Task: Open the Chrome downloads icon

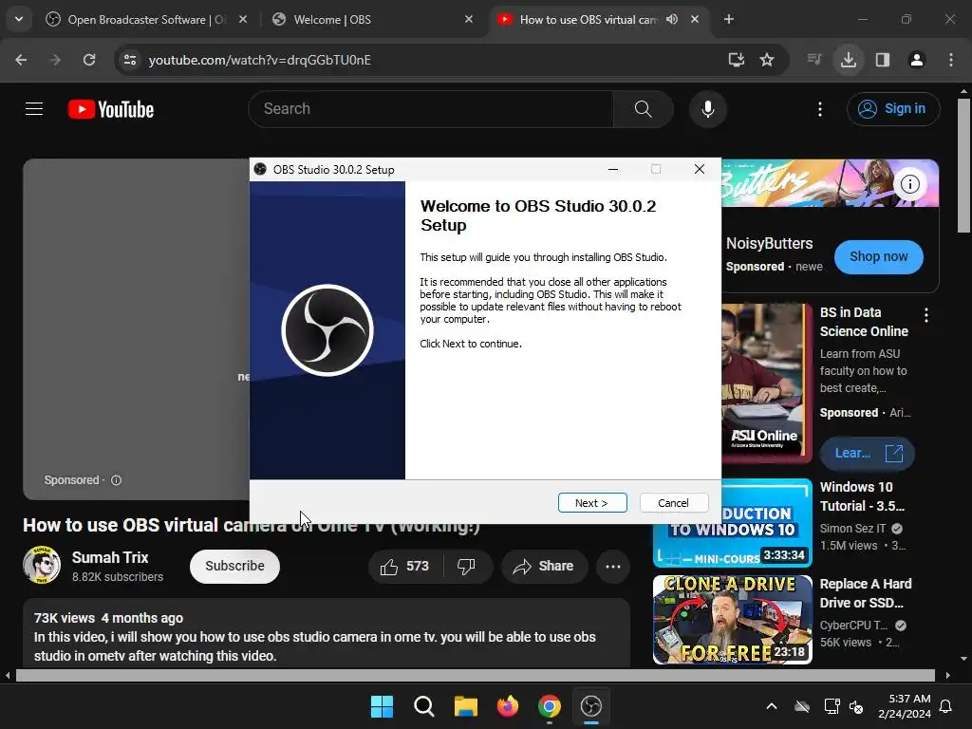Action: coord(849,60)
